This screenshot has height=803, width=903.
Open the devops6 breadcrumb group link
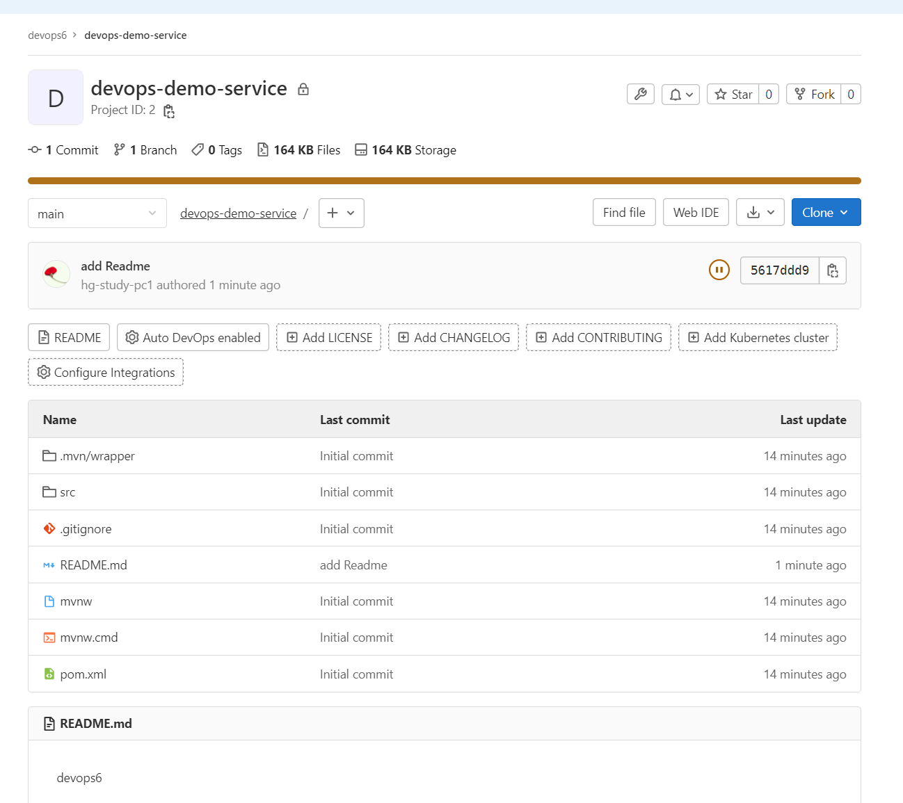pos(47,35)
